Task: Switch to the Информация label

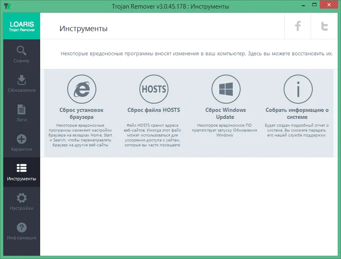Action: [22, 238]
